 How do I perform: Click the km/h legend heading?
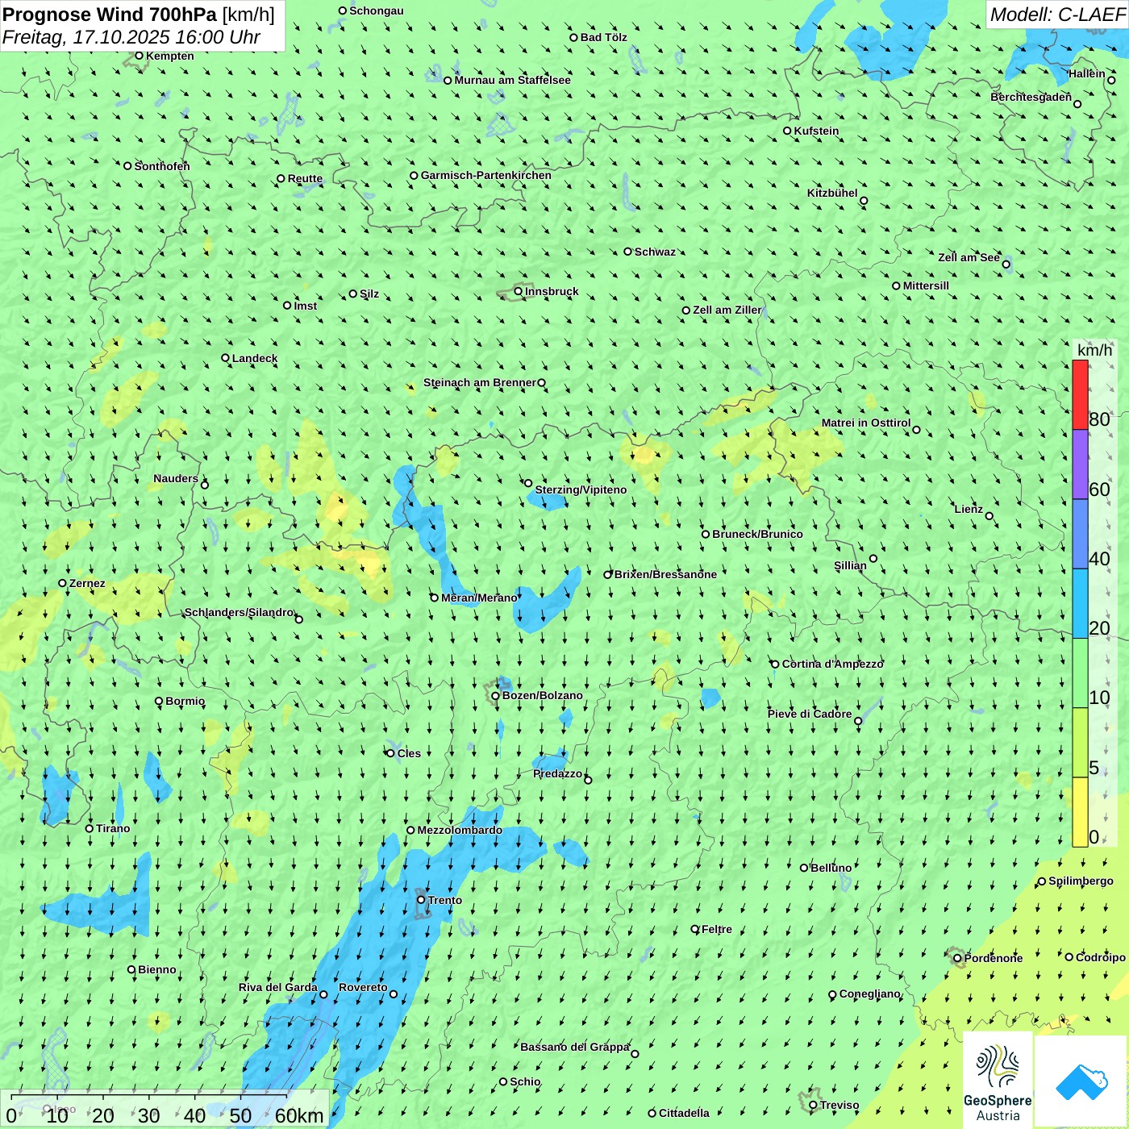pos(1094,350)
